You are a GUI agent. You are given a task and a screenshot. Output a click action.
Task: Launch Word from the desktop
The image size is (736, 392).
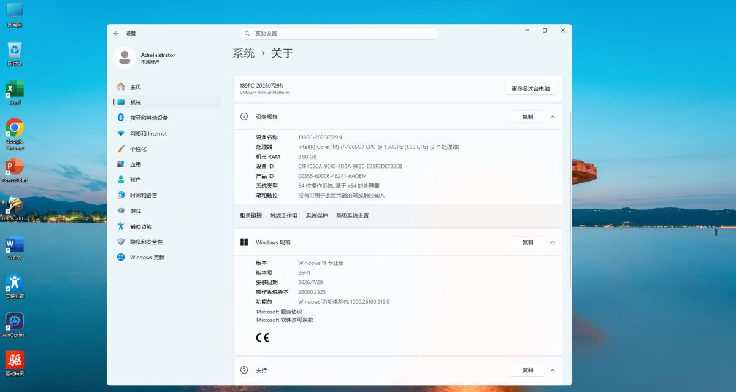point(15,247)
